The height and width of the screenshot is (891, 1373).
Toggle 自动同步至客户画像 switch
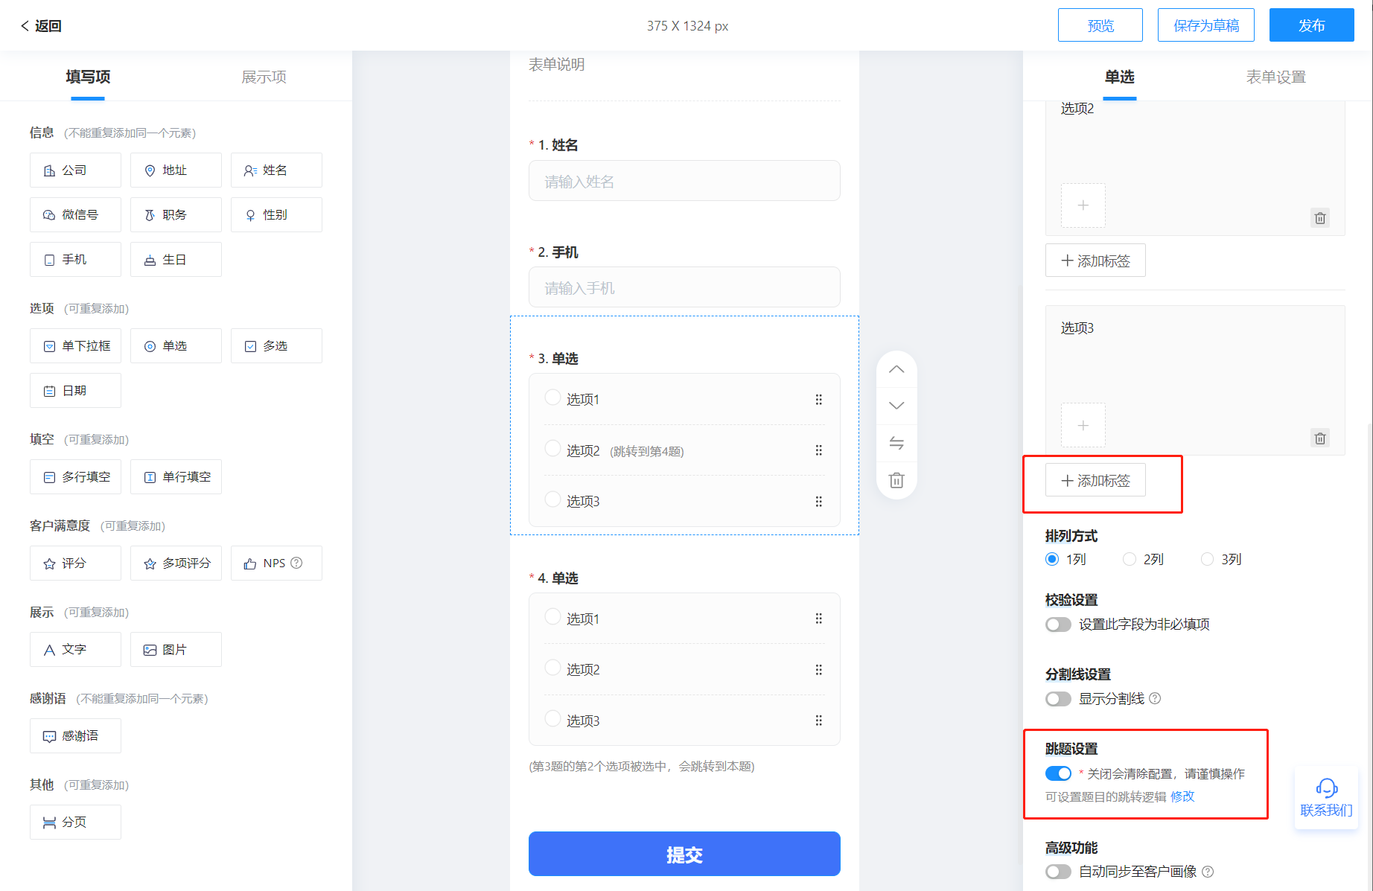pyautogui.click(x=1058, y=872)
